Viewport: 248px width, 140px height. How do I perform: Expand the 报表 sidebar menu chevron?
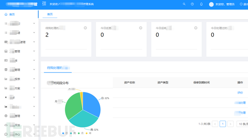coord(34,79)
